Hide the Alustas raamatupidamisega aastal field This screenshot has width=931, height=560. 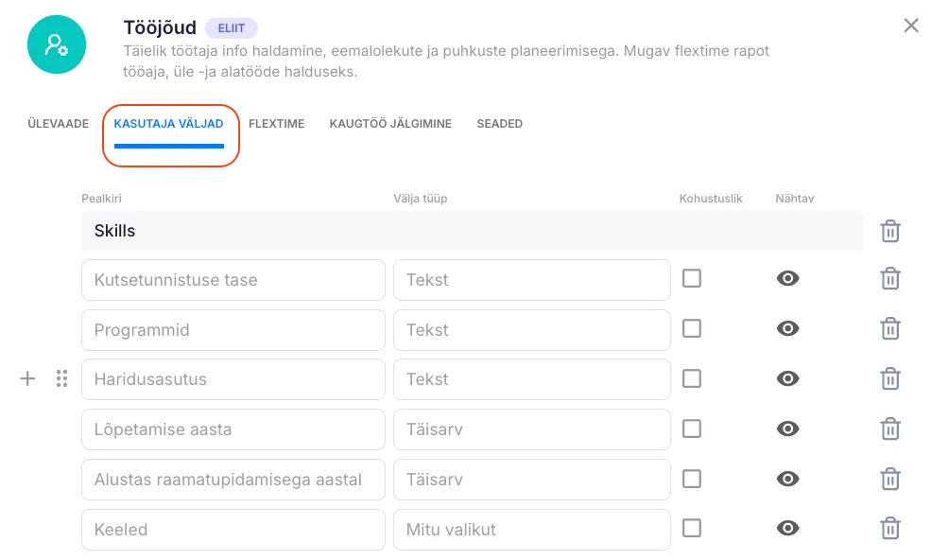tap(787, 479)
